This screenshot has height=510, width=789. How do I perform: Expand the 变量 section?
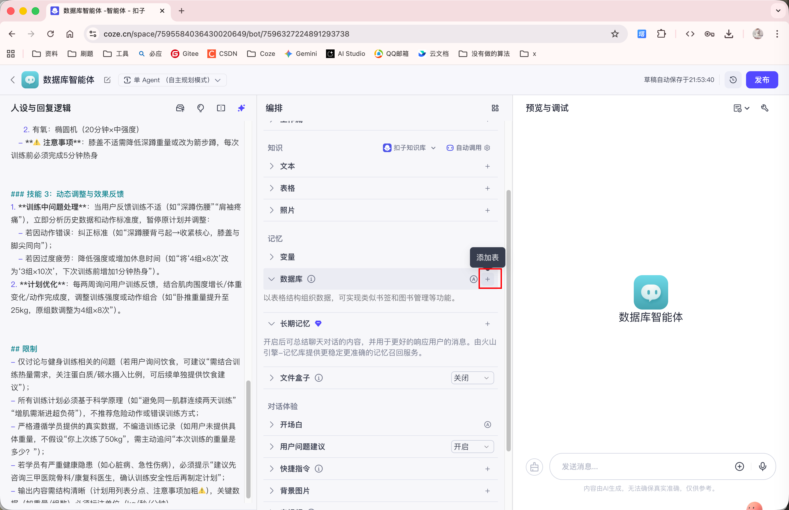click(272, 257)
